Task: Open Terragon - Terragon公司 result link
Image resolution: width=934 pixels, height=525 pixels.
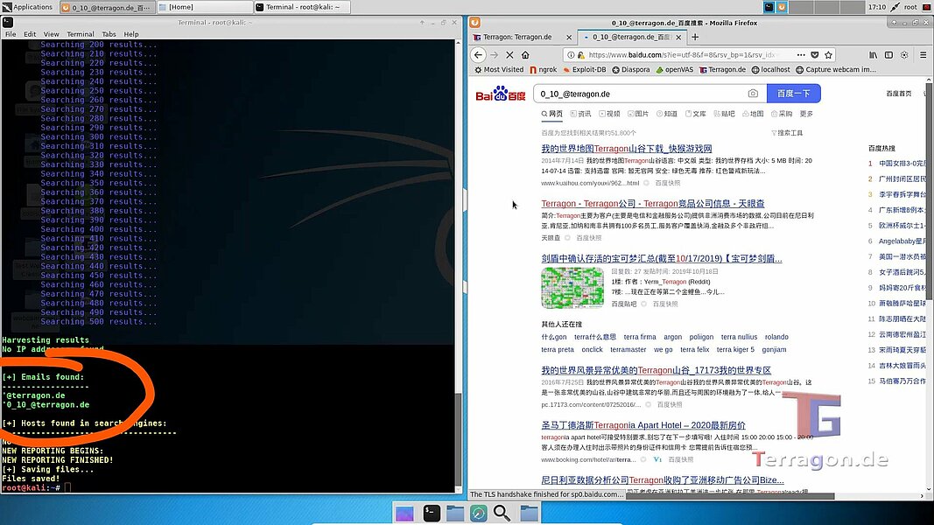Action: [x=653, y=204]
